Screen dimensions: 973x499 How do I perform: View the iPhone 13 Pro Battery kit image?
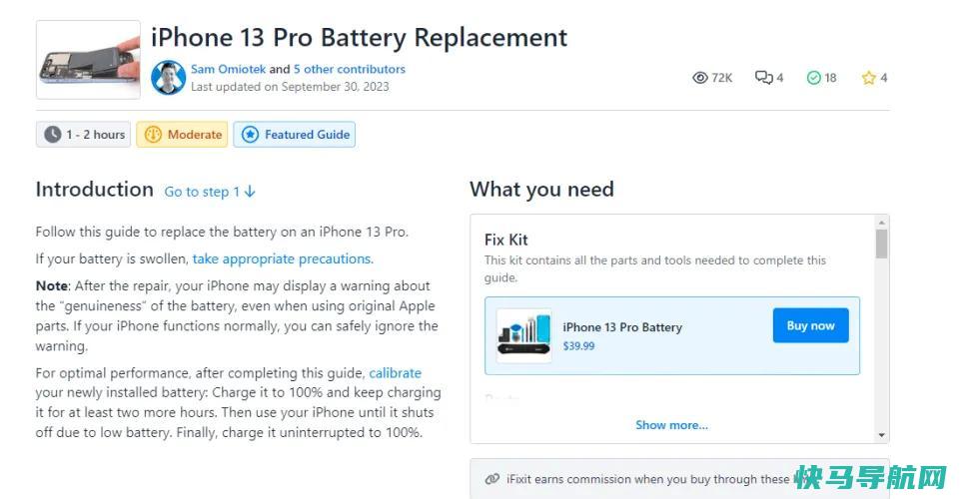(524, 335)
